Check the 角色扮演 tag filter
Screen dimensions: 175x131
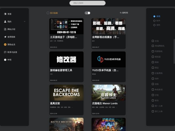pos(153,89)
